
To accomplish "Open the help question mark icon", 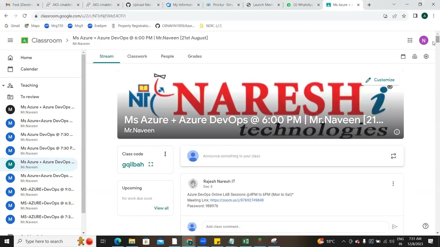I will (x=426, y=226).
